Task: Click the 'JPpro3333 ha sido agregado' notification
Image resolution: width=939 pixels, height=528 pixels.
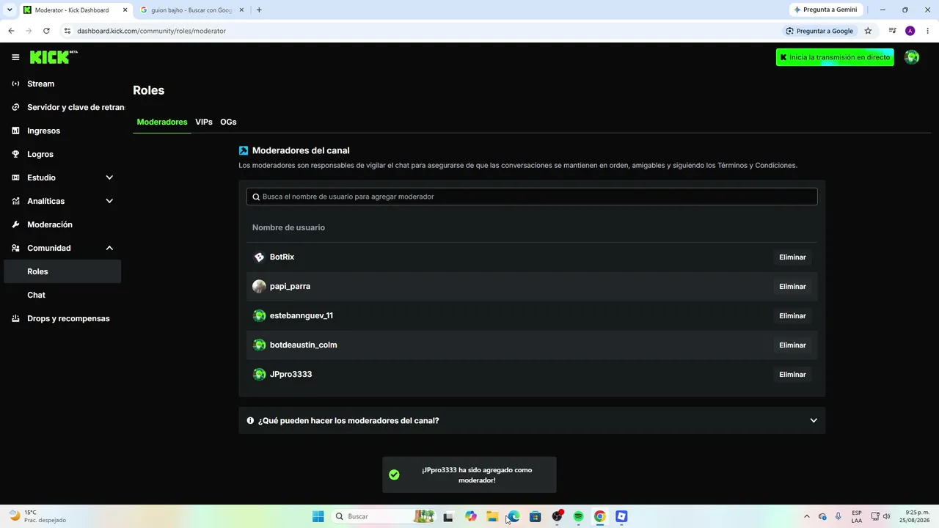Action: coord(469,475)
